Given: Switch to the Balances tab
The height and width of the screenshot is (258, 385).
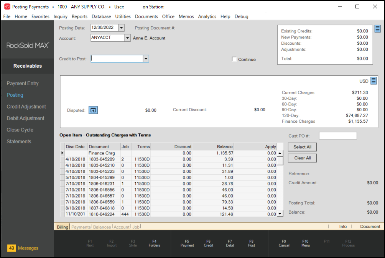Looking at the screenshot, I should coord(102,227).
